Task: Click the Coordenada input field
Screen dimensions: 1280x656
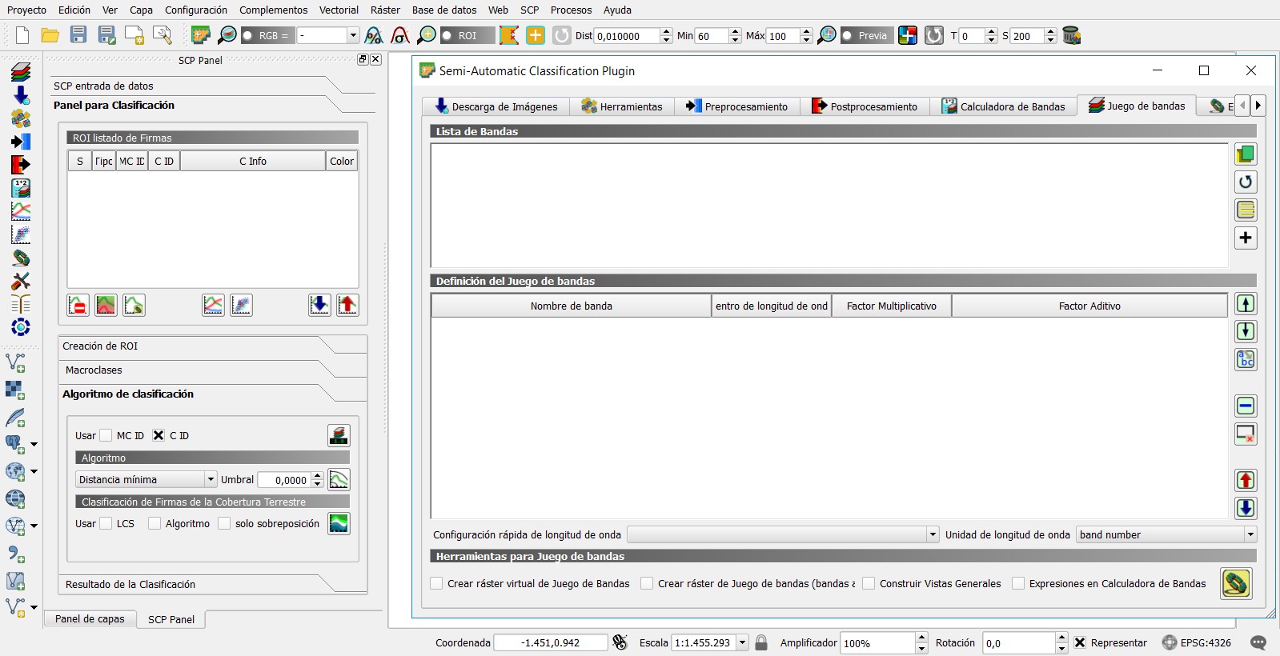Action: (x=550, y=642)
